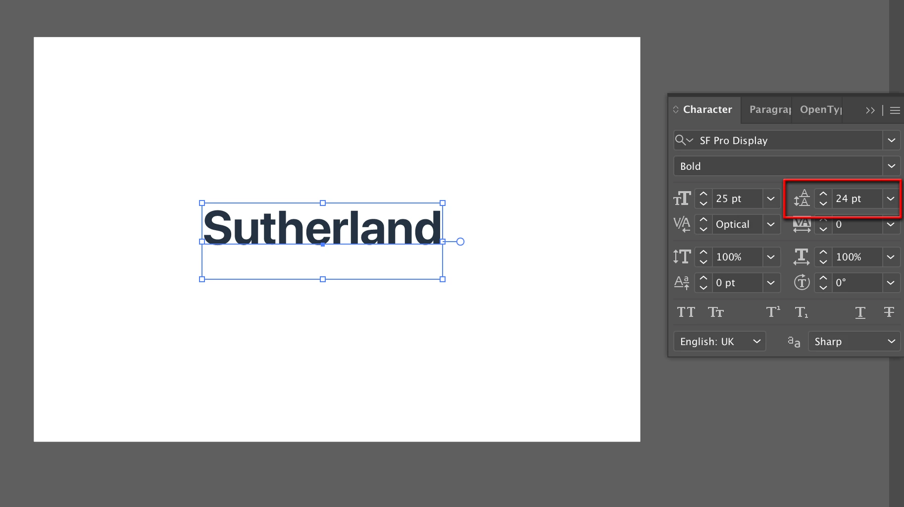Open the vertical scale dropdown
The width and height of the screenshot is (904, 507).
771,257
